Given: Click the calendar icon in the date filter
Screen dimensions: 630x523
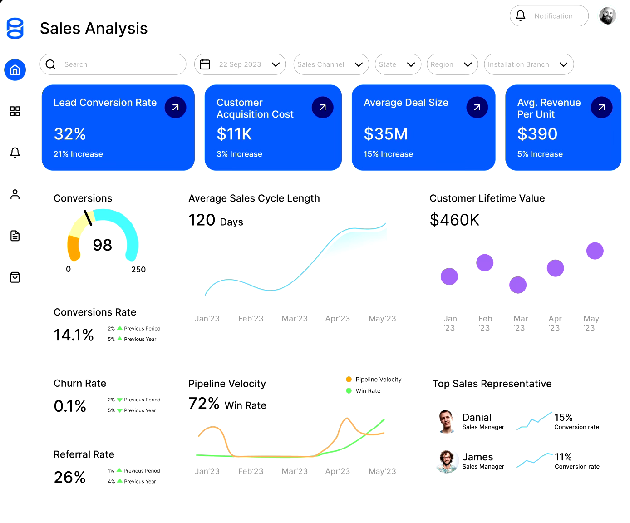Looking at the screenshot, I should (206, 64).
